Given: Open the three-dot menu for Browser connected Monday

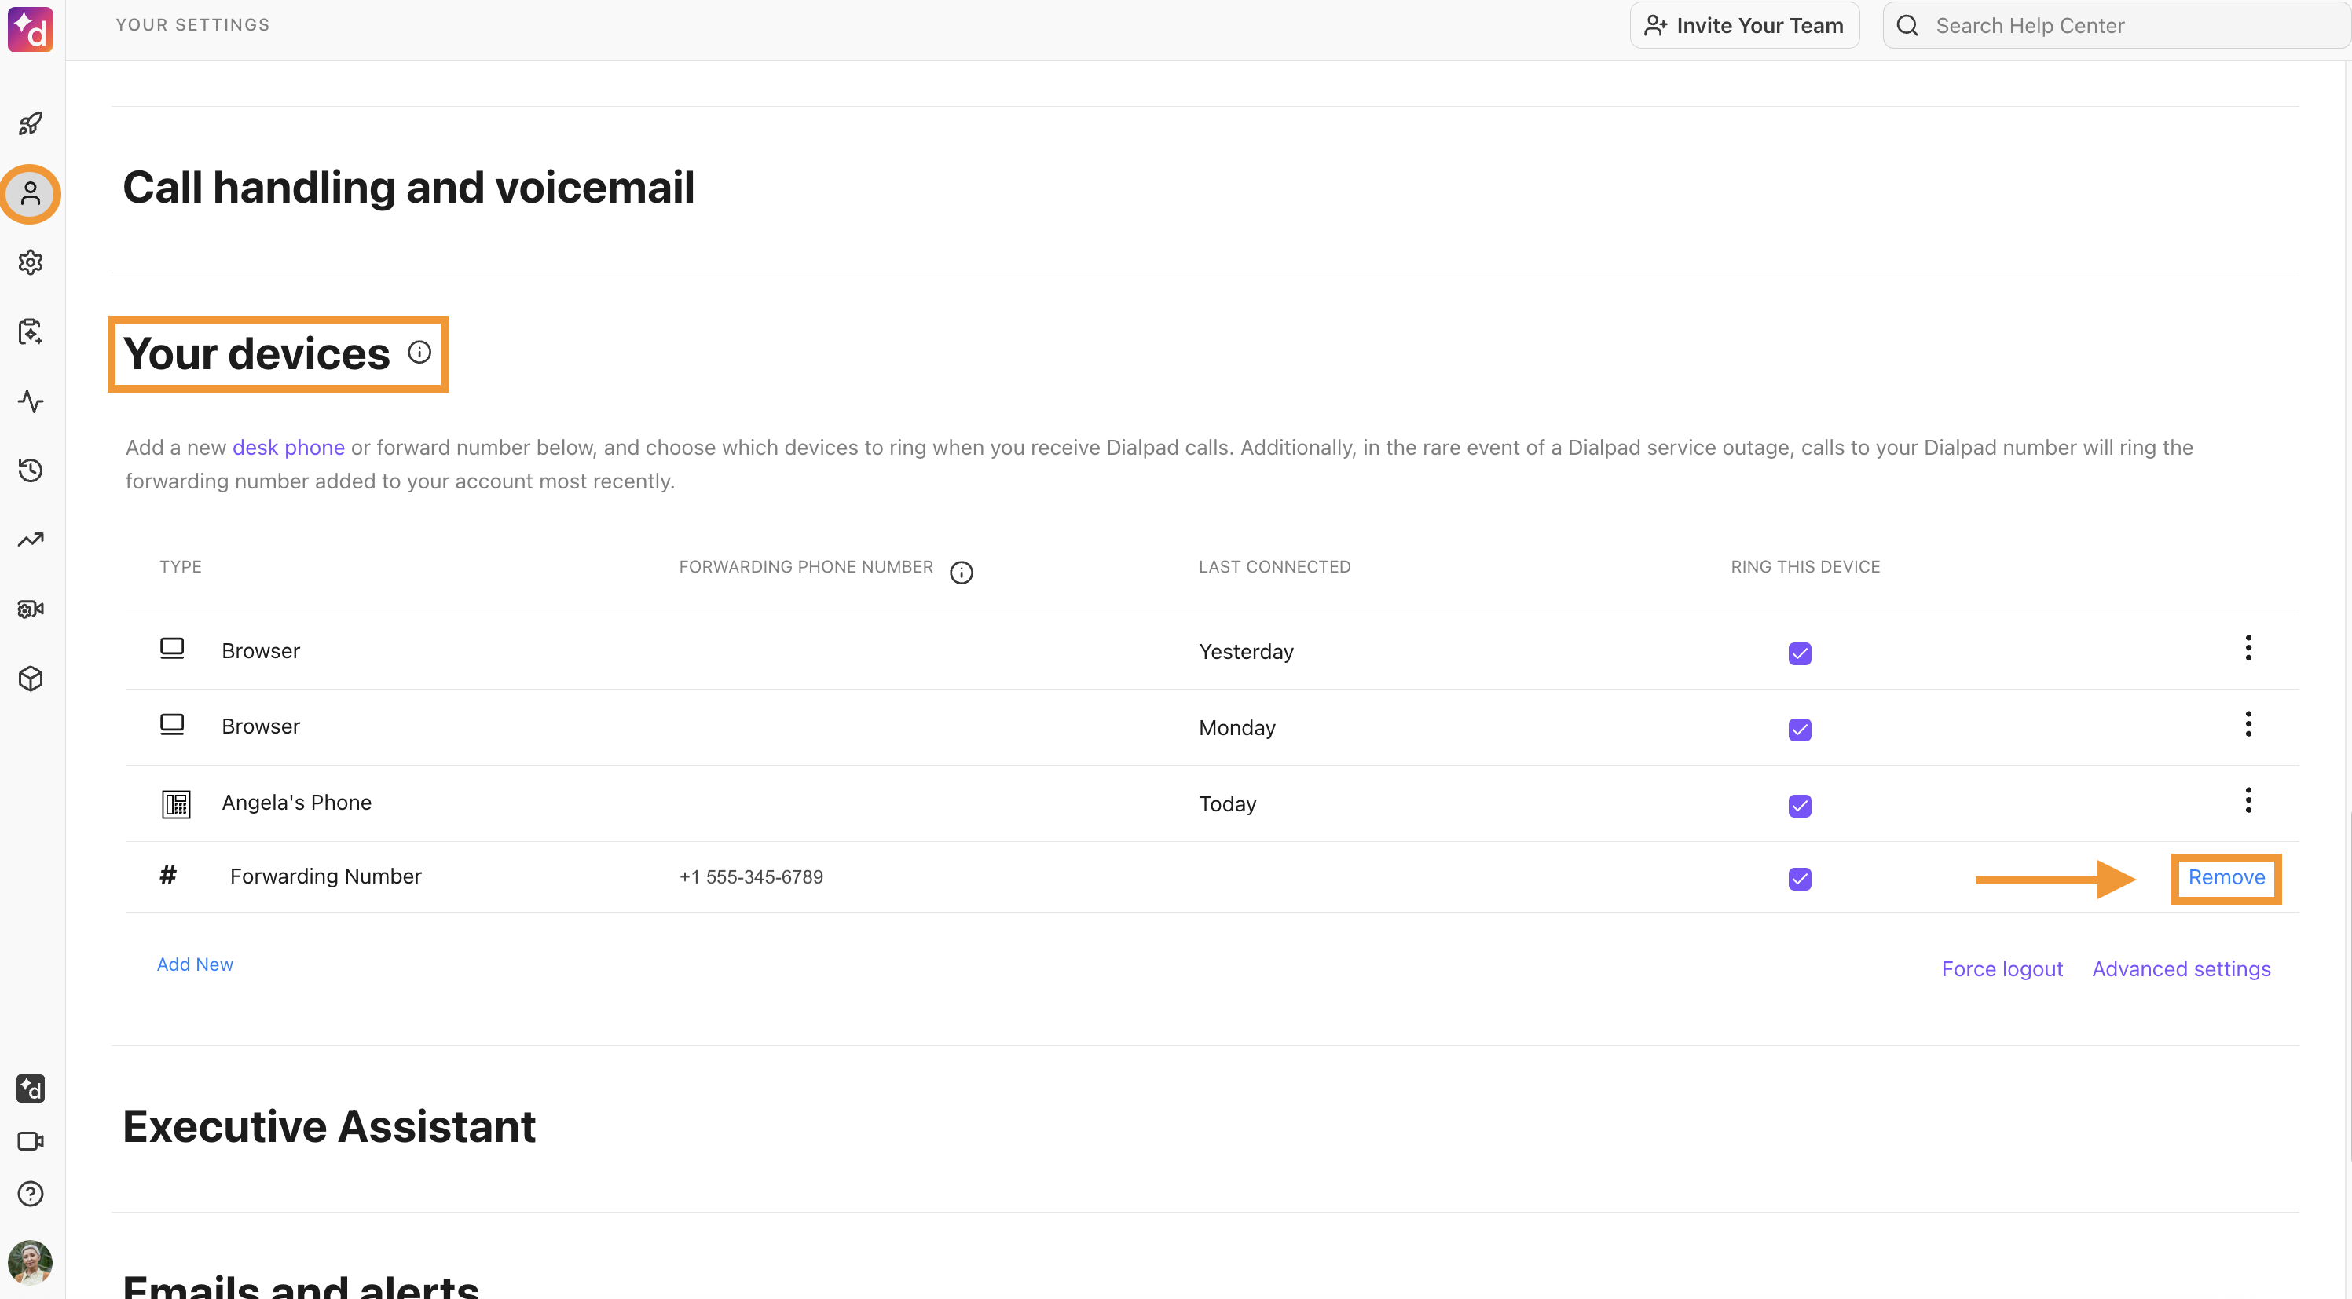Looking at the screenshot, I should [2248, 723].
